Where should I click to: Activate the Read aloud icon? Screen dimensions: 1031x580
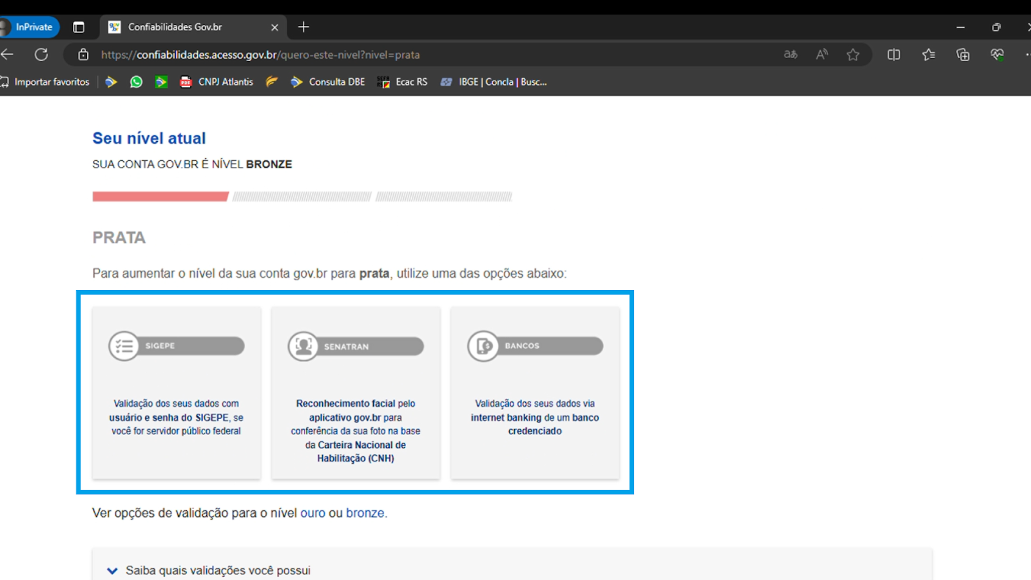tap(822, 55)
